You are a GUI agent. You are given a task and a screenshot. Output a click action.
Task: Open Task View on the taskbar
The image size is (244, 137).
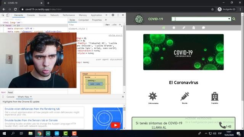21,134
